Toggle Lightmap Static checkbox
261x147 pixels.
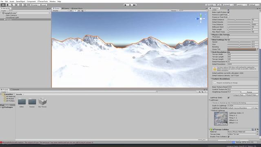(x=228, y=98)
